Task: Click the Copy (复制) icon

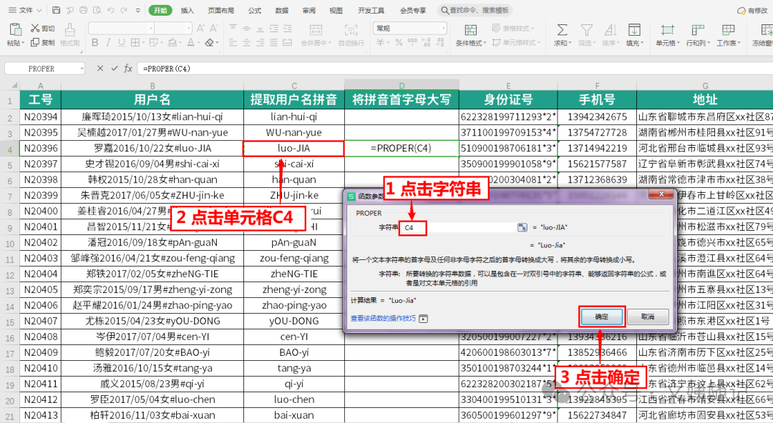Action: (35, 42)
